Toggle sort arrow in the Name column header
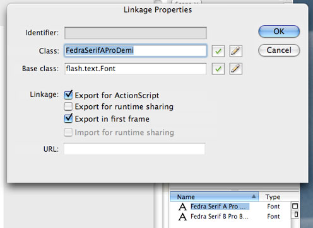The width and height of the screenshot is (313, 228). pos(254,197)
